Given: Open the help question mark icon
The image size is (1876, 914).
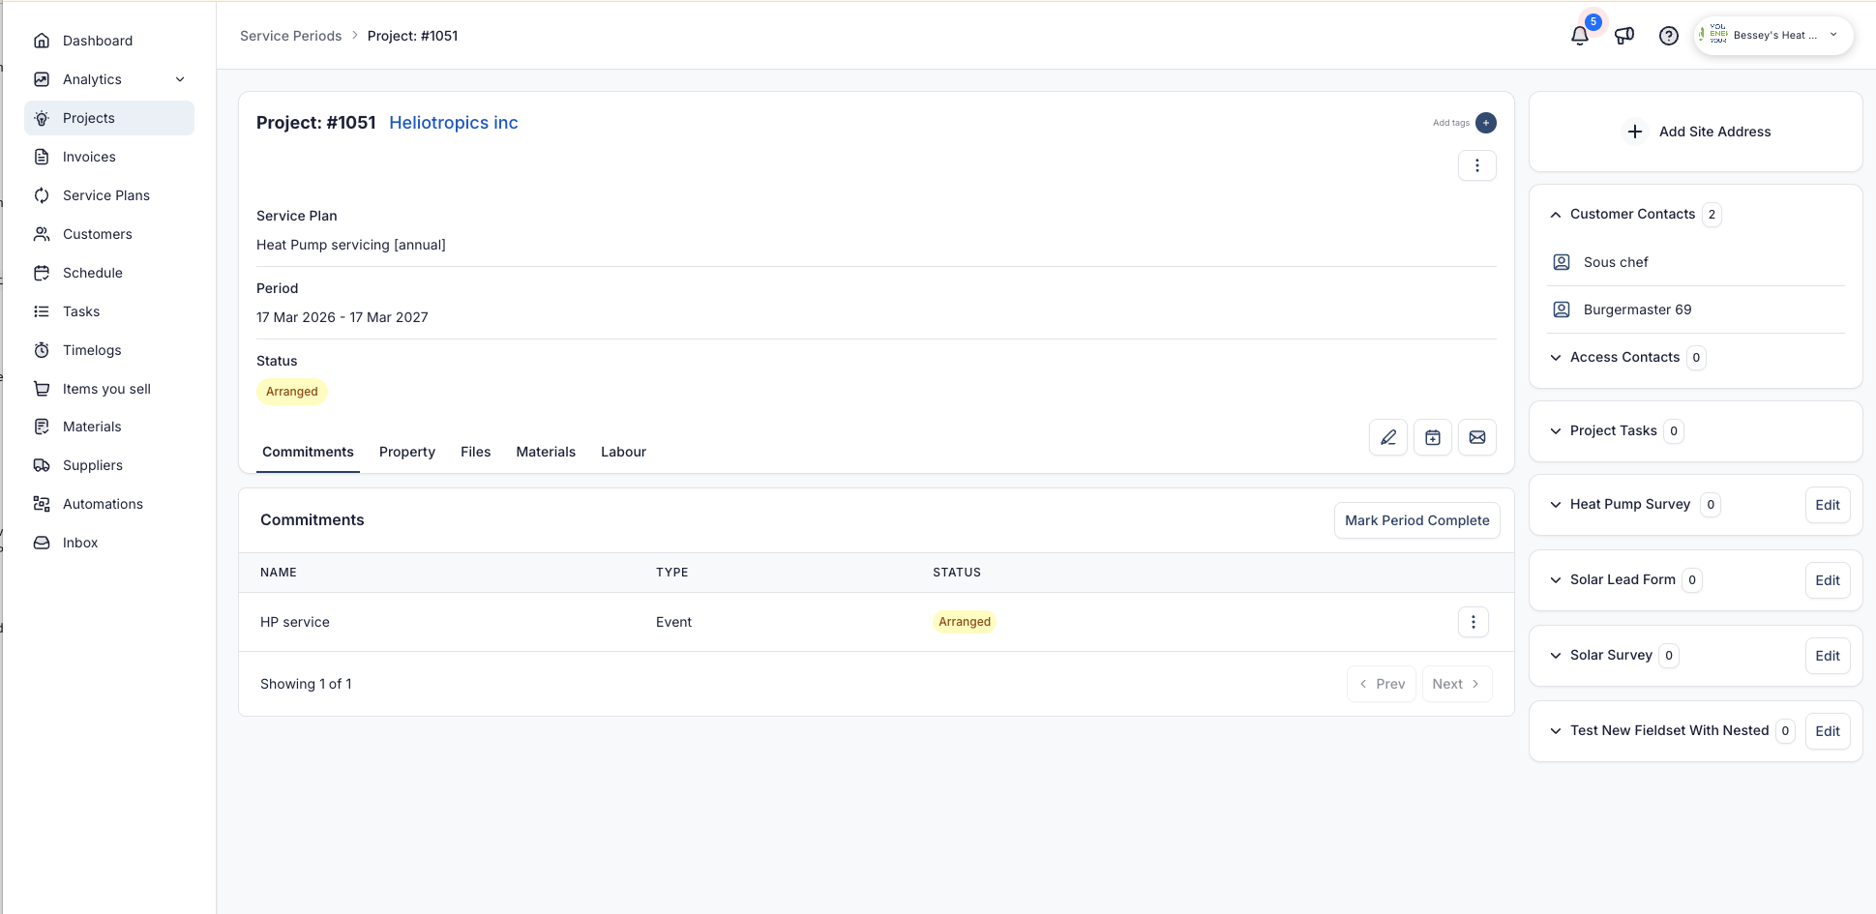Looking at the screenshot, I should click(x=1668, y=36).
